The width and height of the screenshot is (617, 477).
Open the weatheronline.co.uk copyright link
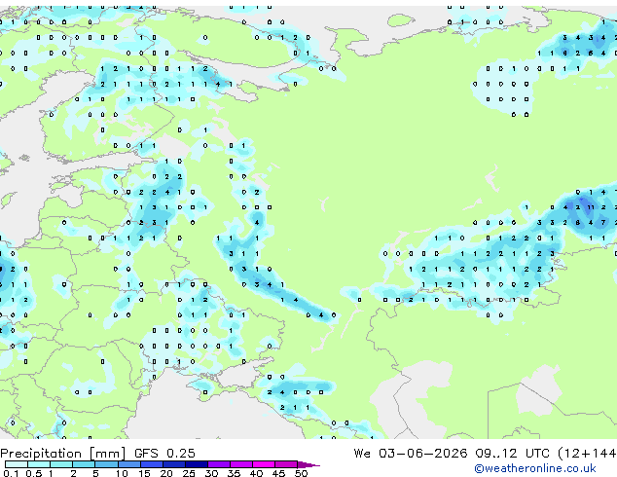tap(535, 468)
